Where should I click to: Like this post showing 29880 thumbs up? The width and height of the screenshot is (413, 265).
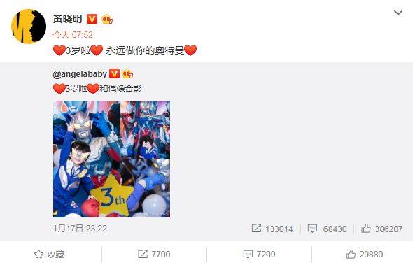(x=365, y=255)
